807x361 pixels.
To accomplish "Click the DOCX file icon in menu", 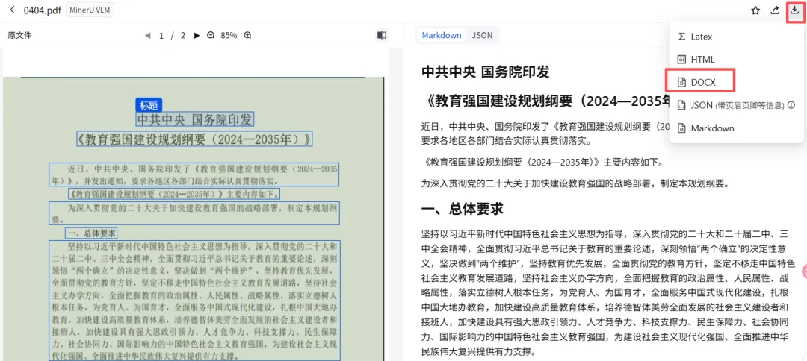I will point(681,82).
